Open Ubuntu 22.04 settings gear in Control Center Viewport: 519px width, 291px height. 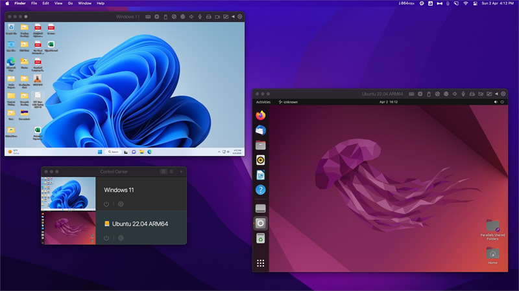point(121,238)
